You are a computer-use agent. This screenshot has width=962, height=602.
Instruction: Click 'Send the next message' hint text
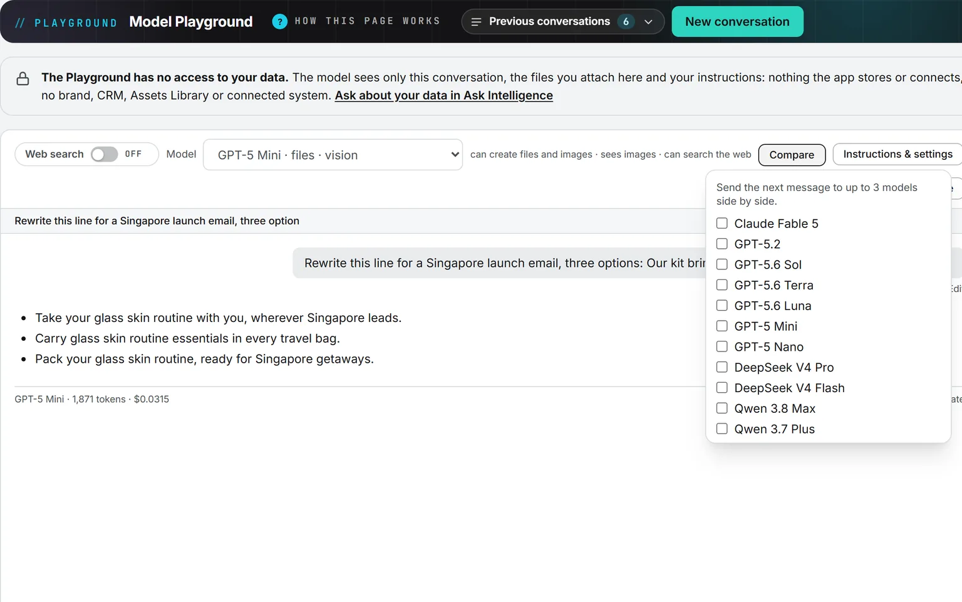(x=817, y=194)
